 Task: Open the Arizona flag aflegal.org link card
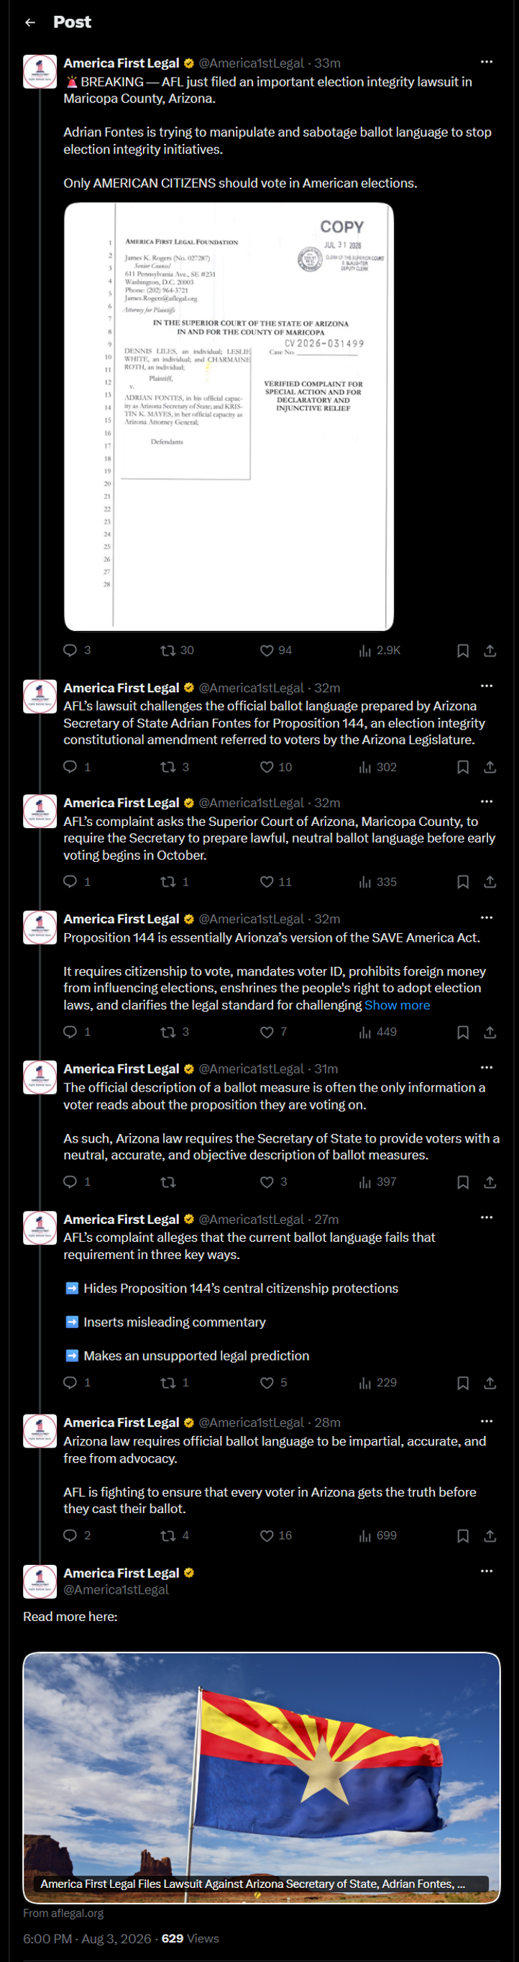coord(262,1779)
